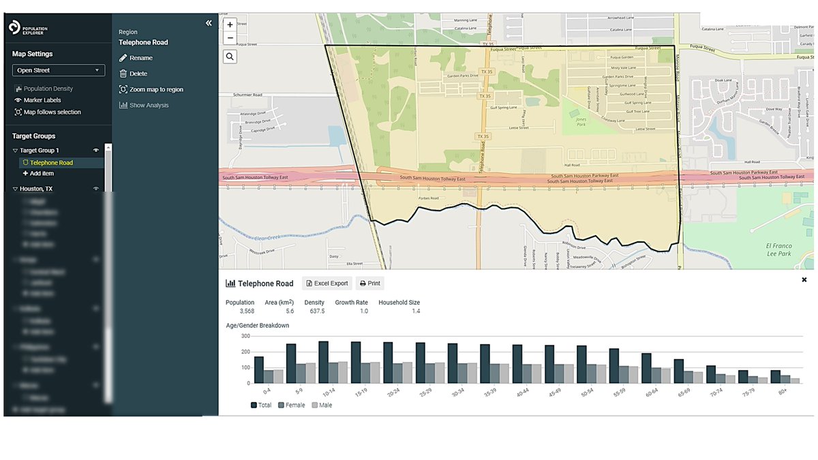The image size is (818, 460).
Task: Click the Target Groups heading
Action: click(x=33, y=136)
